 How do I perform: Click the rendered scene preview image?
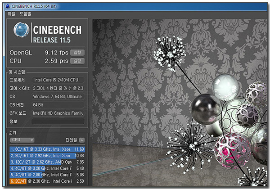coord(180,103)
